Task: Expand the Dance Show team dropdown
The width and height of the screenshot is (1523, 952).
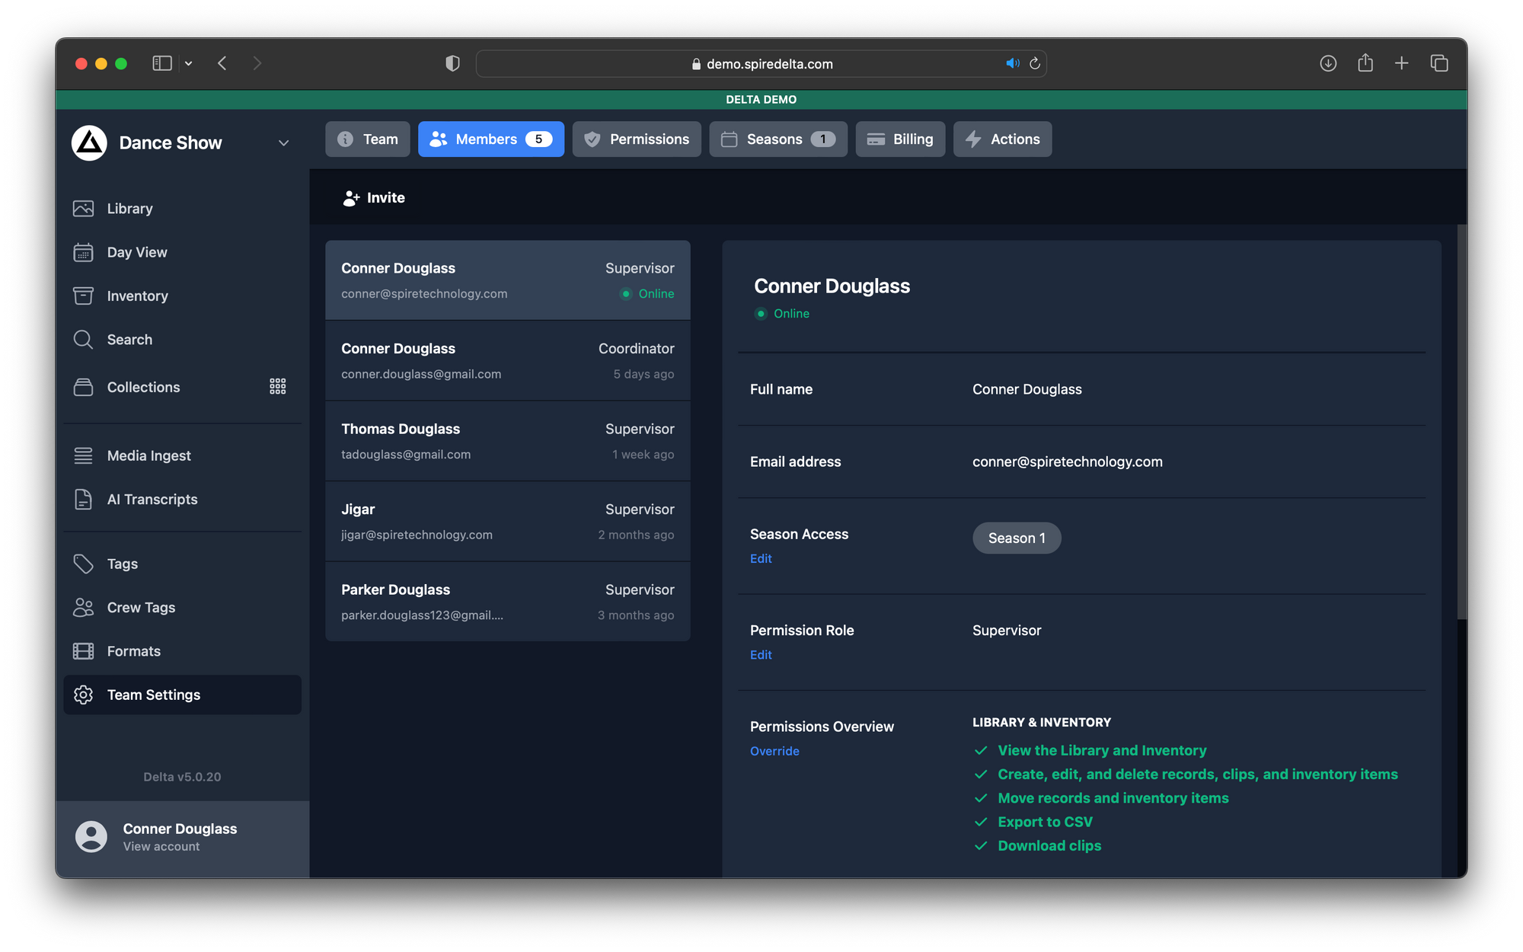Action: click(283, 143)
